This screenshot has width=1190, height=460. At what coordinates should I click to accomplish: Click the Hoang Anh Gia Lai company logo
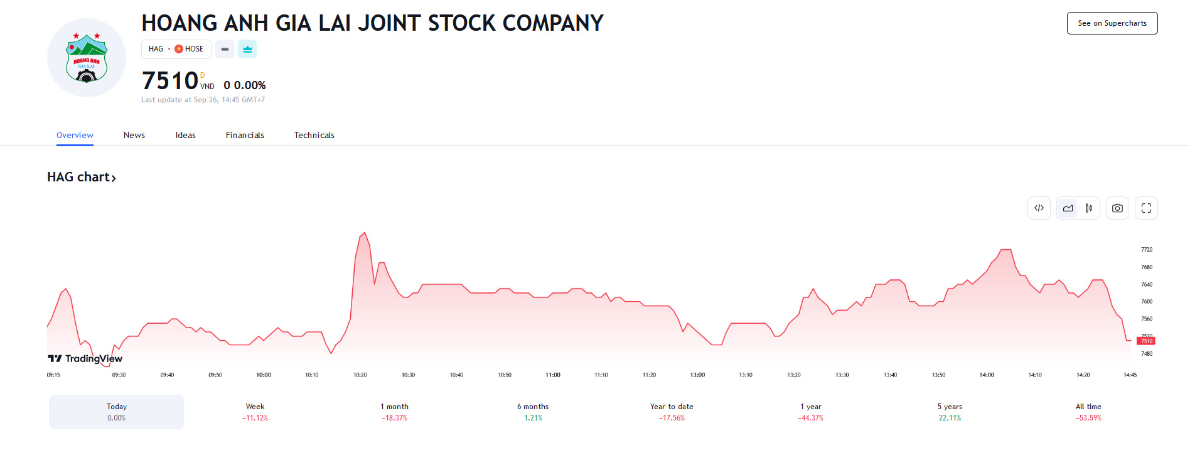pyautogui.click(x=86, y=57)
